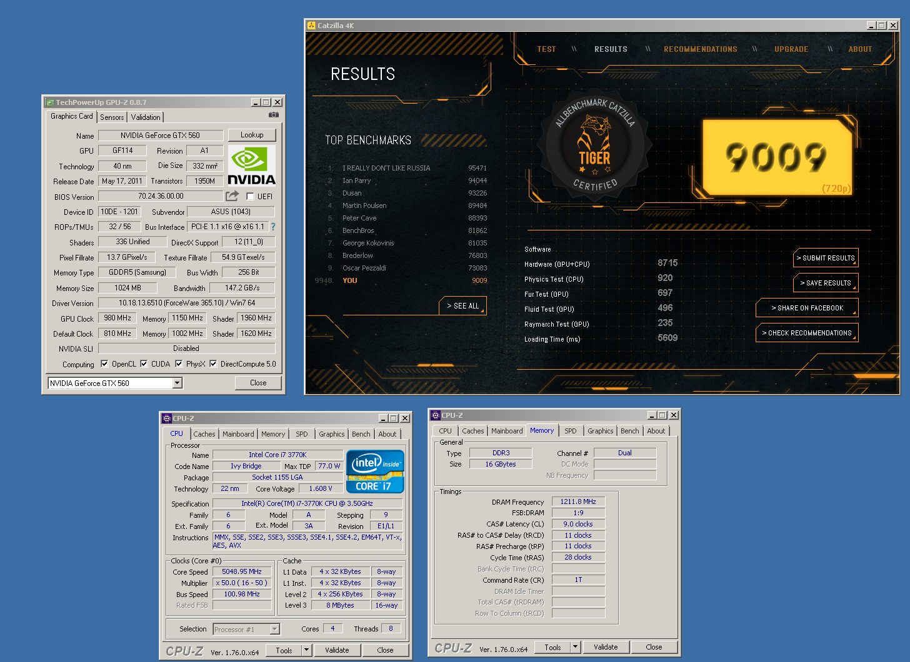Viewport: 910px width, 662px height.
Task: Go to RECOMMENDATIONS in Catzilla menu
Action: pos(701,49)
